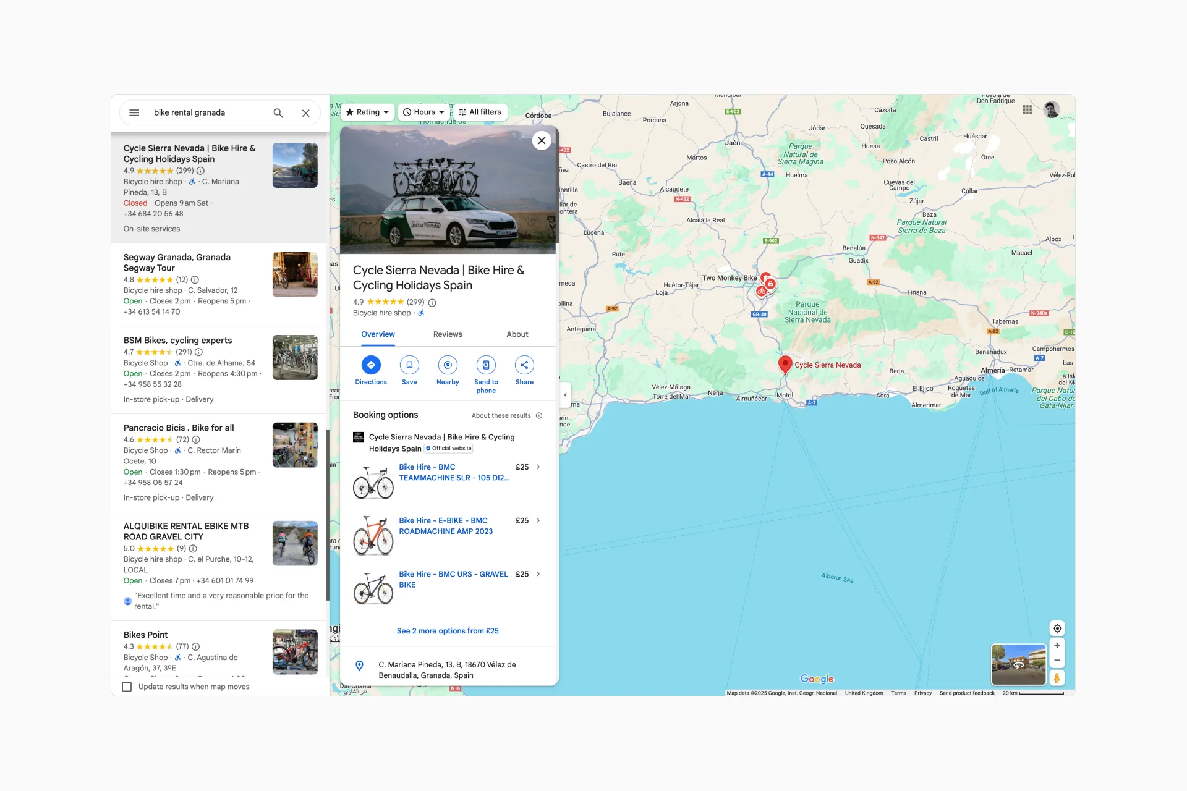Open Bike Hire - BMC TEAMMACHINE SLR link
Screen dimensions: 1187x791
pyautogui.click(x=454, y=473)
